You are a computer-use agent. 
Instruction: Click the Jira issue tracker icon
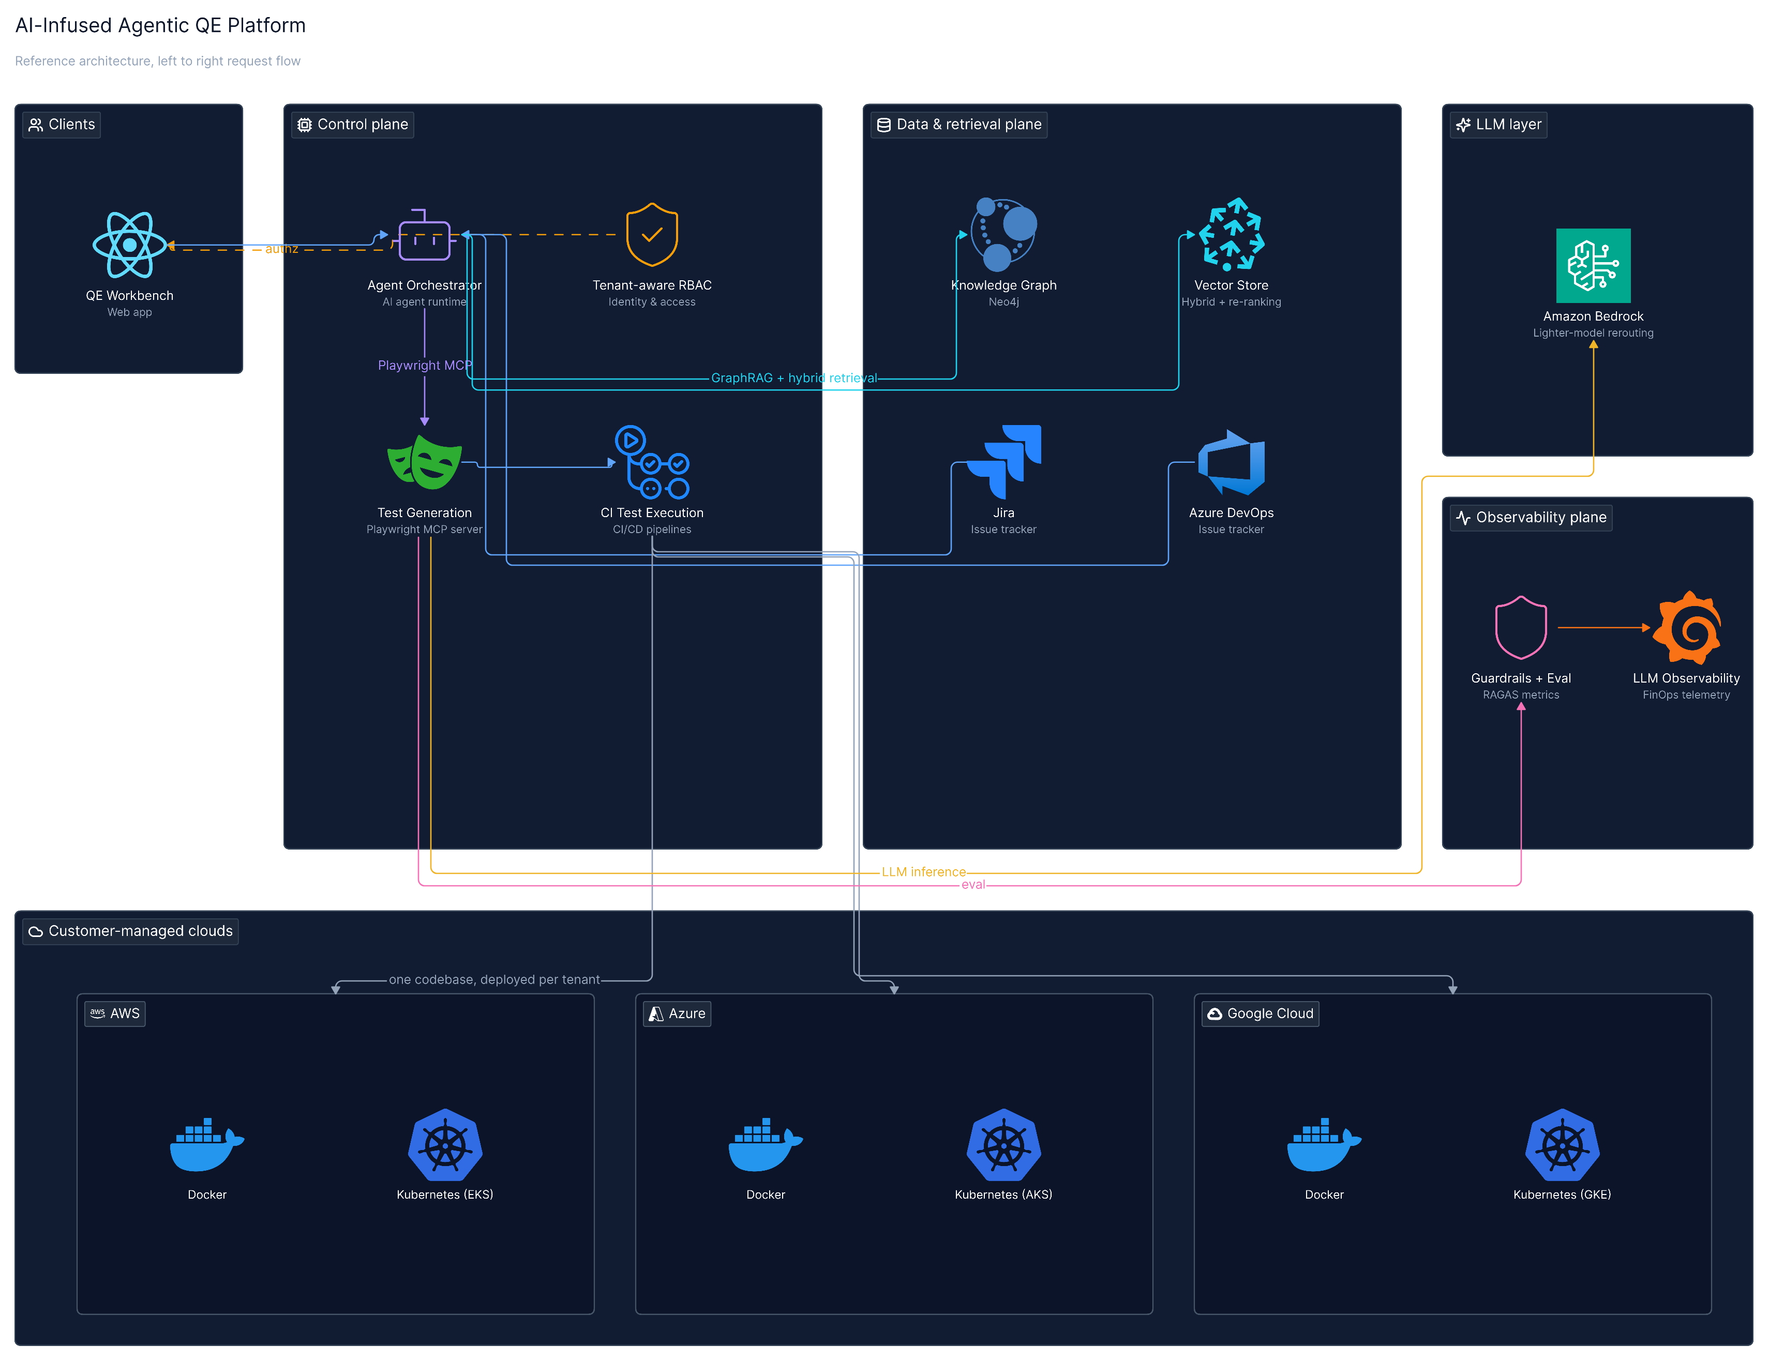pyautogui.click(x=1003, y=462)
